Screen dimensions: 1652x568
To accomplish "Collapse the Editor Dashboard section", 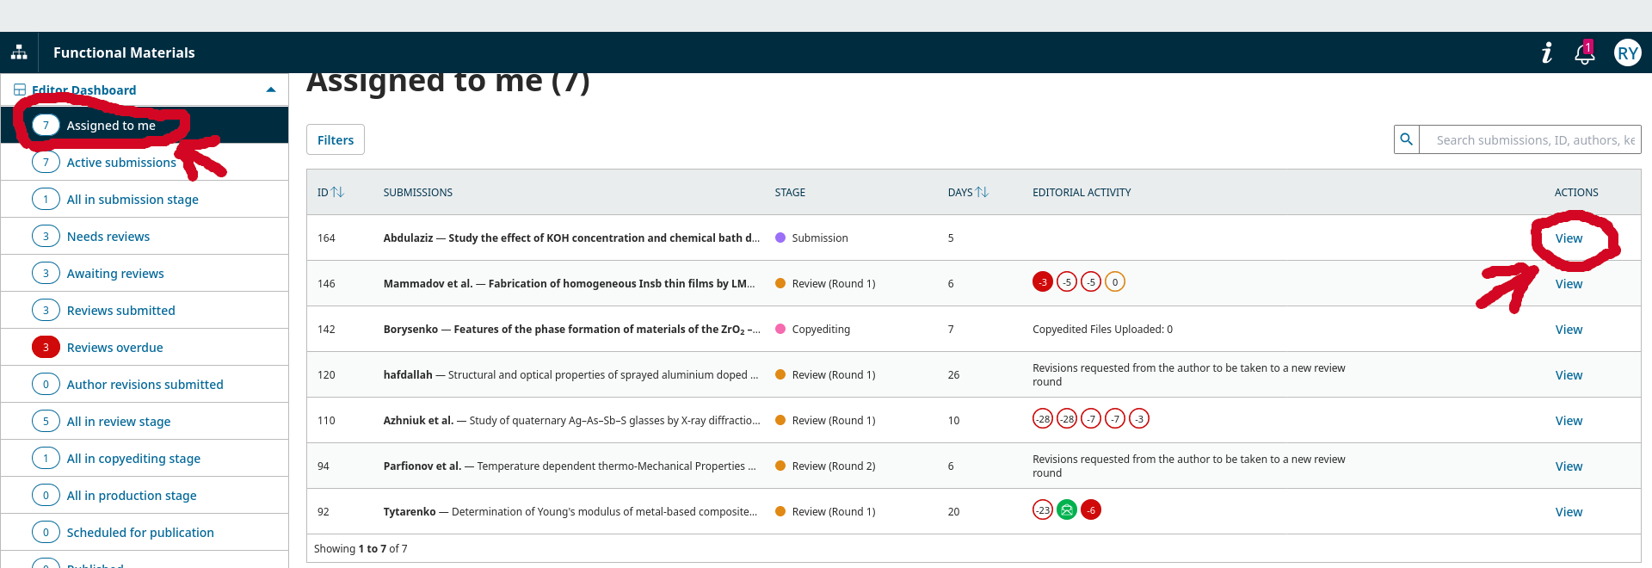I will [271, 90].
